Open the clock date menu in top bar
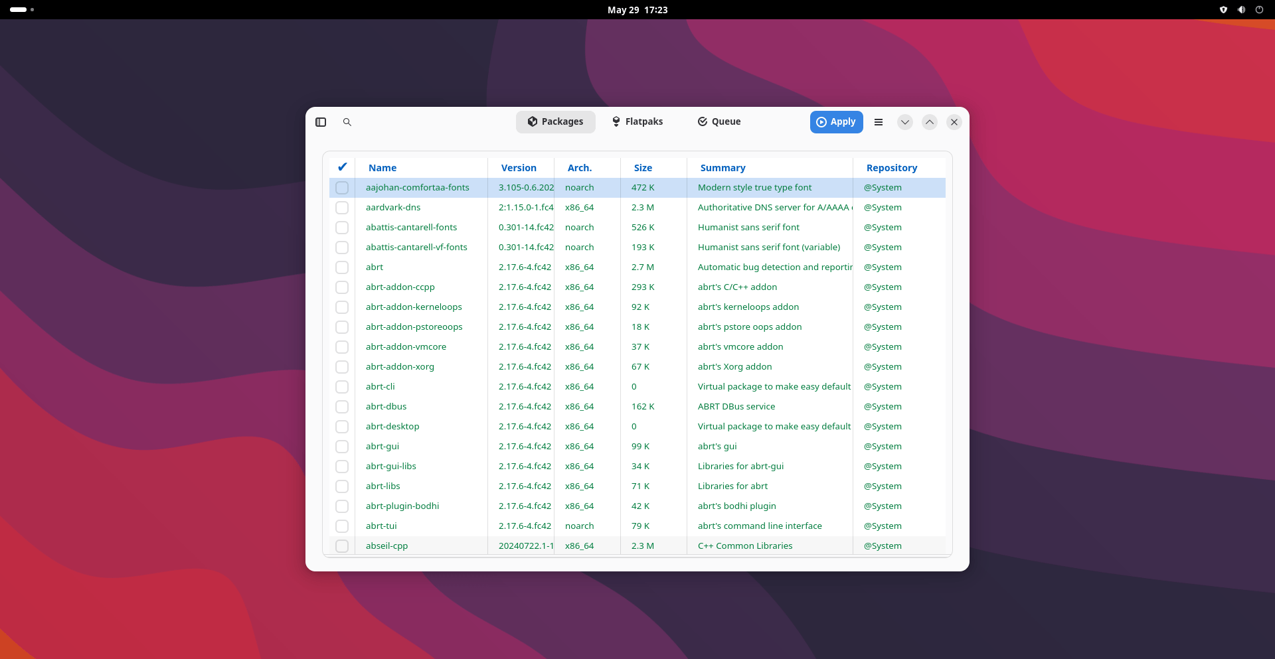Image resolution: width=1275 pixels, height=659 pixels. [x=637, y=10]
